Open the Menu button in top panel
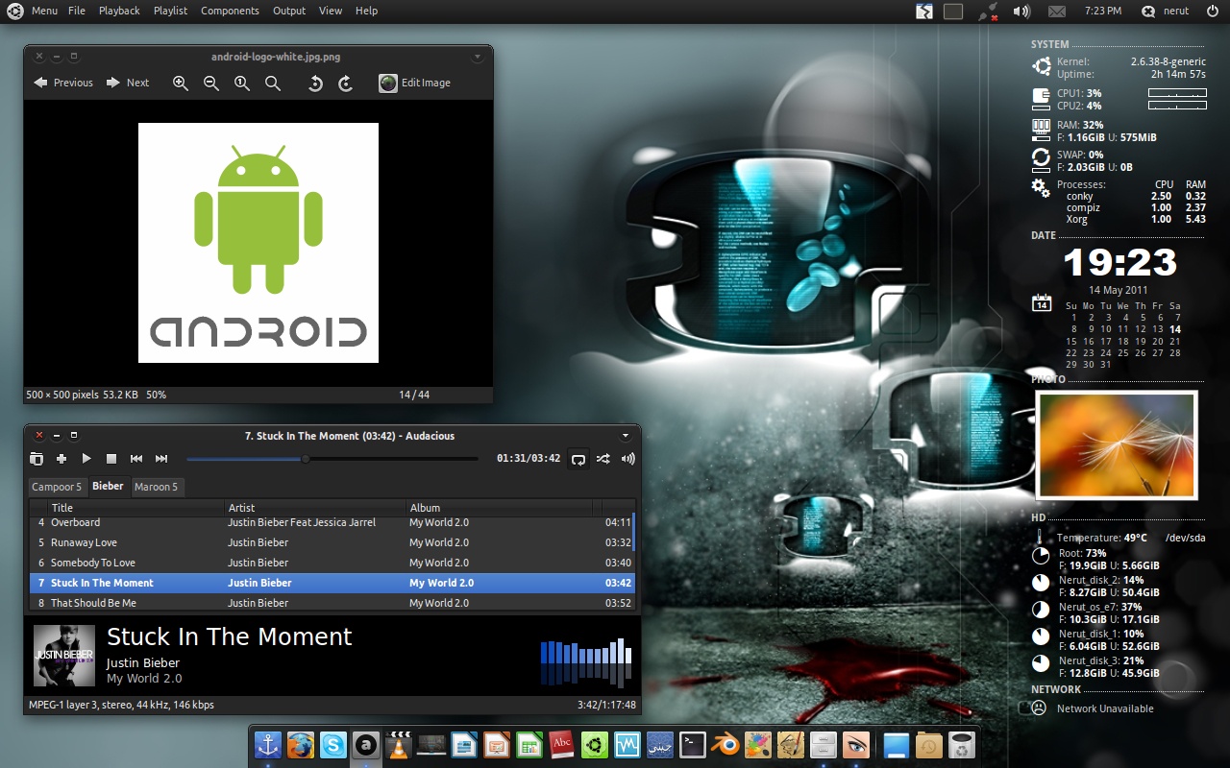 (x=34, y=11)
